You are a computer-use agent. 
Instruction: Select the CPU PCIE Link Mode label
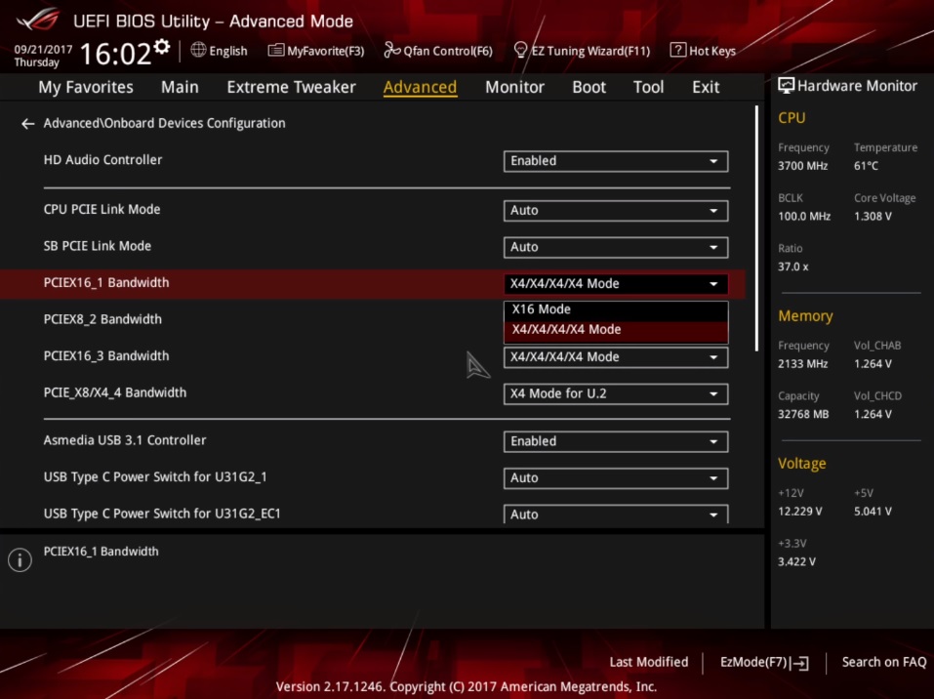[x=102, y=209]
